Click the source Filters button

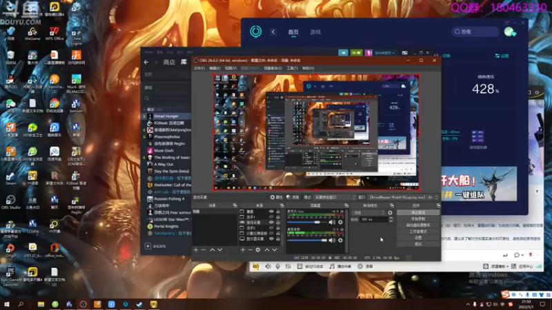[x=293, y=197]
